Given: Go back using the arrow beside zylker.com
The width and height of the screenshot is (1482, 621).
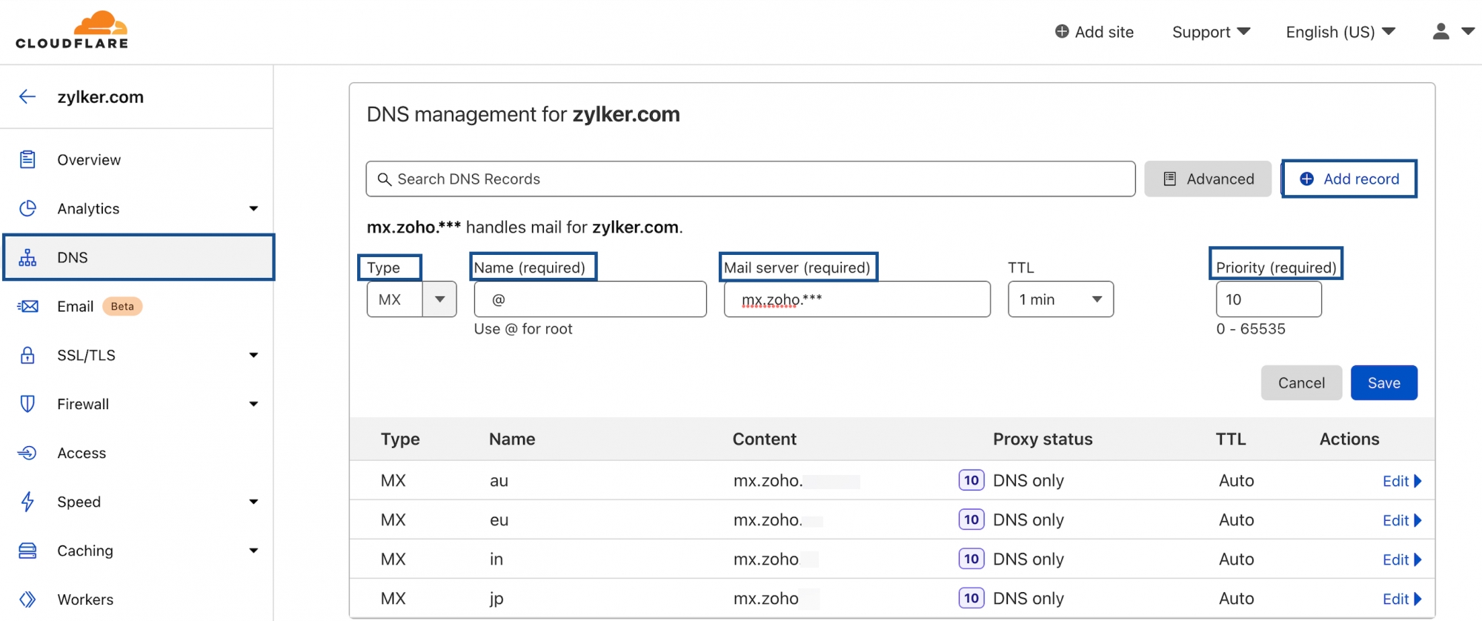Looking at the screenshot, I should (27, 96).
